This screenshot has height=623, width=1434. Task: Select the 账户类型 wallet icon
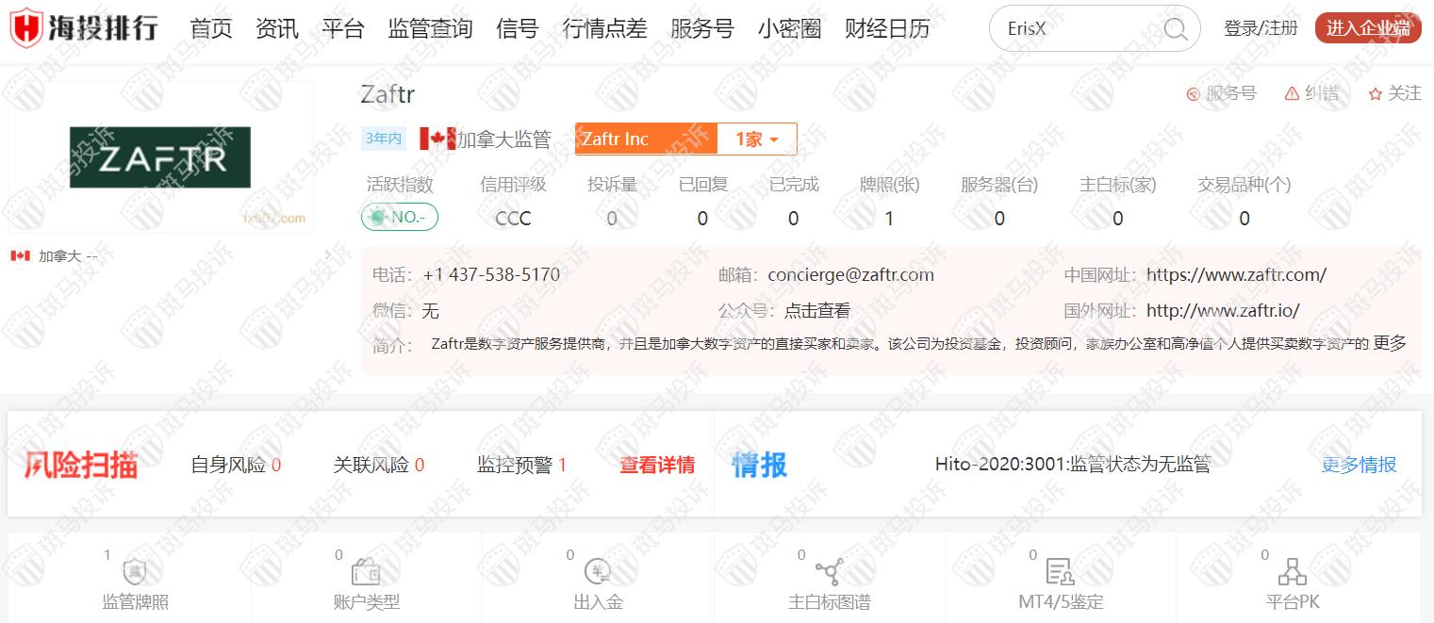[x=366, y=572]
